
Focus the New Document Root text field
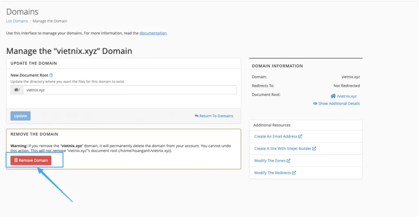coord(130,90)
